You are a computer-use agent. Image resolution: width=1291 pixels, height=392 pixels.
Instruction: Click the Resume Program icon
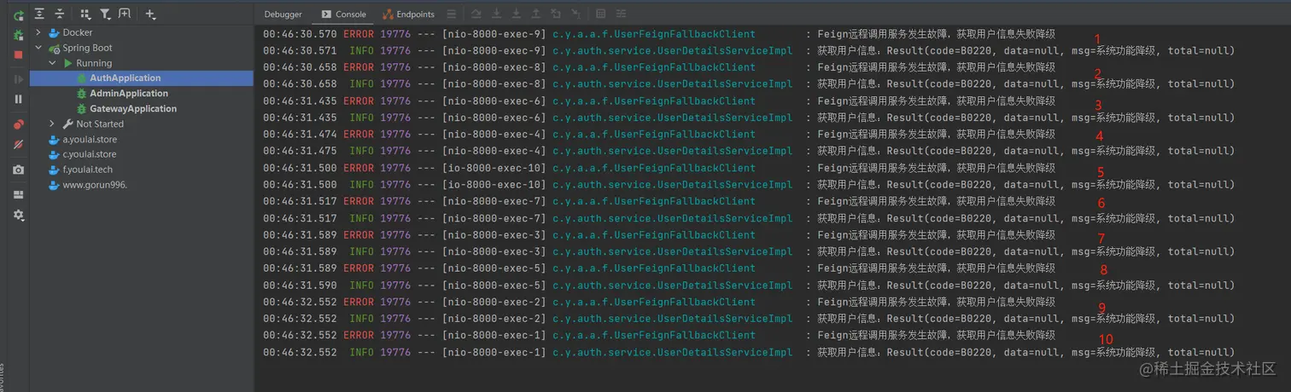click(18, 79)
